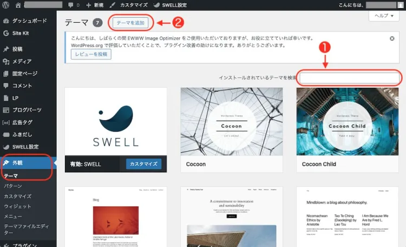Screen dimensions: 406x247
Task: Open the red bird blog theme thumbnail
Action: click(x=116, y=217)
